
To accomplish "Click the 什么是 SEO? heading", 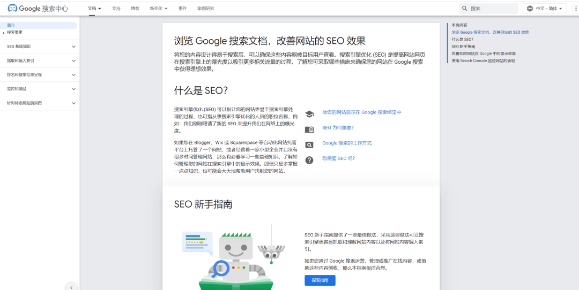I will click(x=201, y=90).
